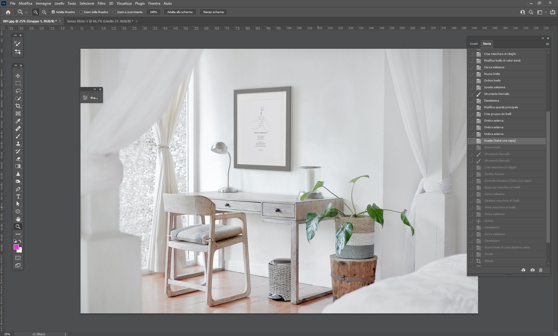The image size is (558, 336).
Task: Select the Hand tool
Action: pyautogui.click(x=18, y=219)
